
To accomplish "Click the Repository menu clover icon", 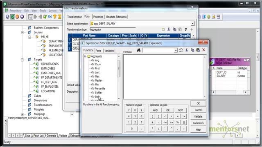I will [7, 10].
